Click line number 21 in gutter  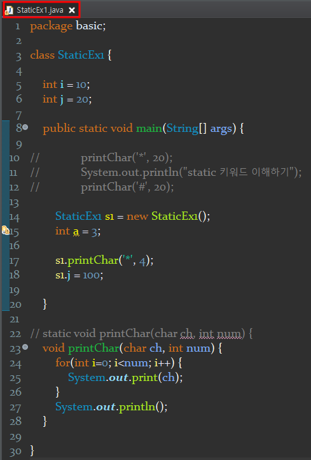coord(15,319)
